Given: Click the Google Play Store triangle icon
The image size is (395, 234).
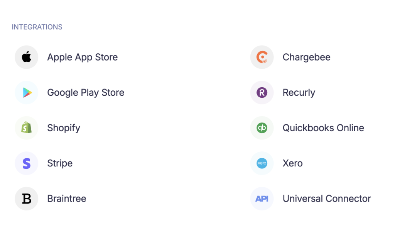Looking at the screenshot, I should coord(26,93).
